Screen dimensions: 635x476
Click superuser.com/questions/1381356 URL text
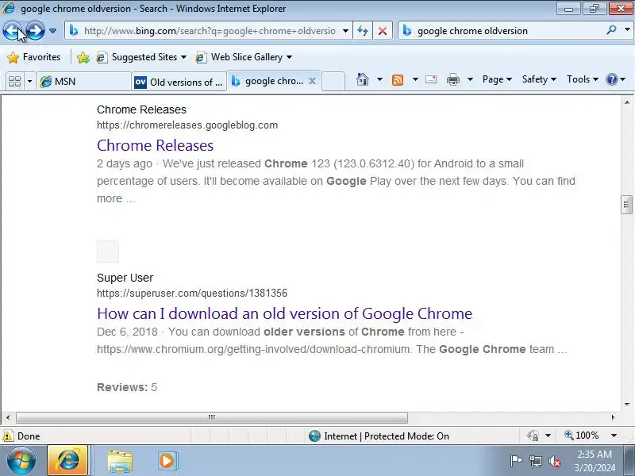click(x=192, y=293)
